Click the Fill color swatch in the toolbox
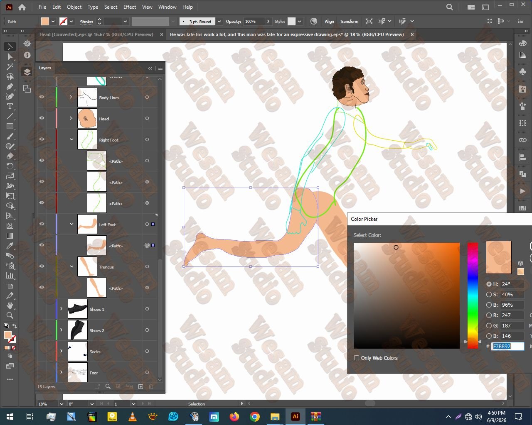Screen dimensions: 532x425 click(7, 335)
